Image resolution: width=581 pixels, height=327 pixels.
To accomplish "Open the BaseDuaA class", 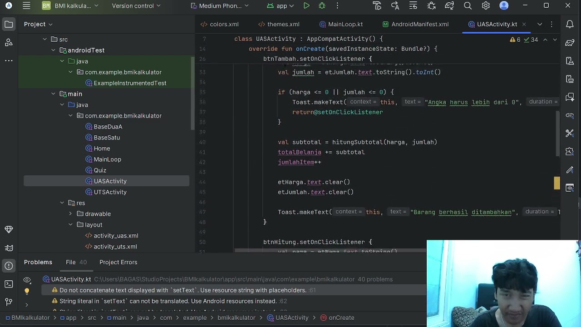I will click(x=104, y=127).
